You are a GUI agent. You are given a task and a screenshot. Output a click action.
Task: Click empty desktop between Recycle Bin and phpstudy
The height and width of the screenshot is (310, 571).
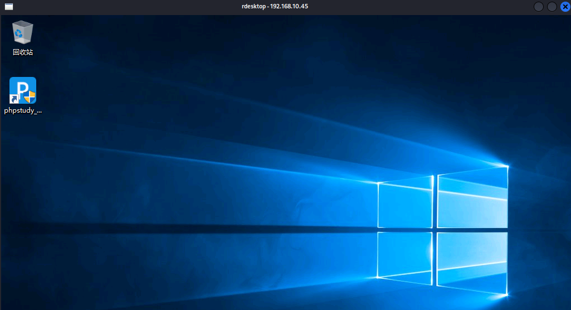(x=23, y=67)
